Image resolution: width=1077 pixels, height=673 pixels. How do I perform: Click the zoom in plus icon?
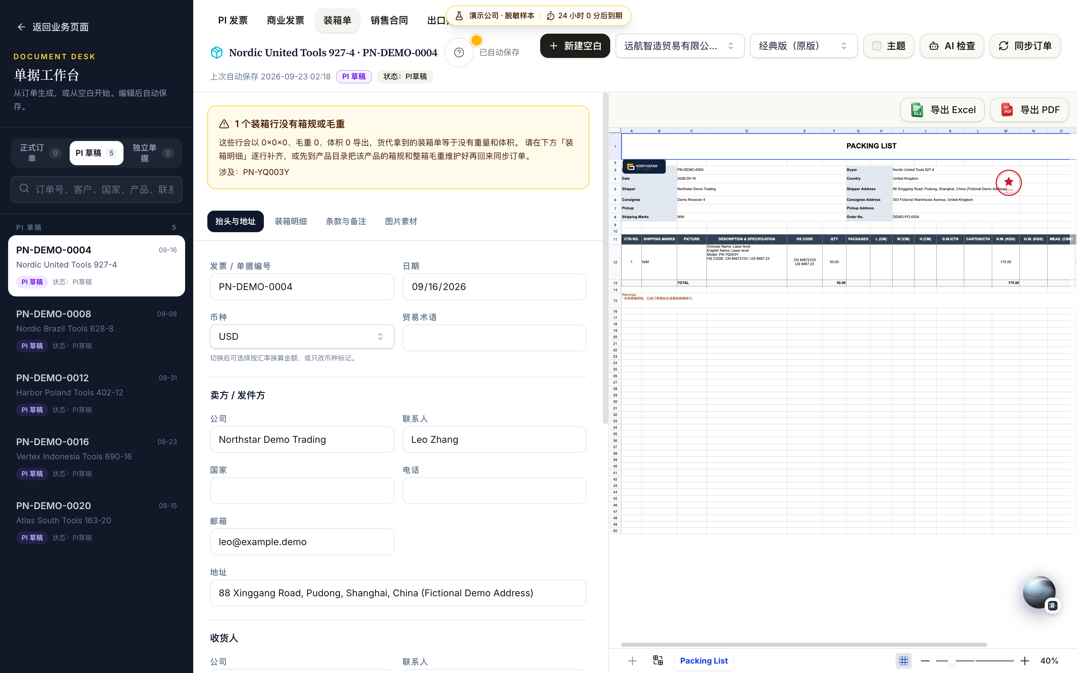tap(1025, 661)
